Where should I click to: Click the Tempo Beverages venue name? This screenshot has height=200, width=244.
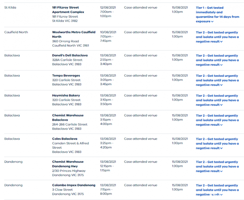[x=66, y=76]
